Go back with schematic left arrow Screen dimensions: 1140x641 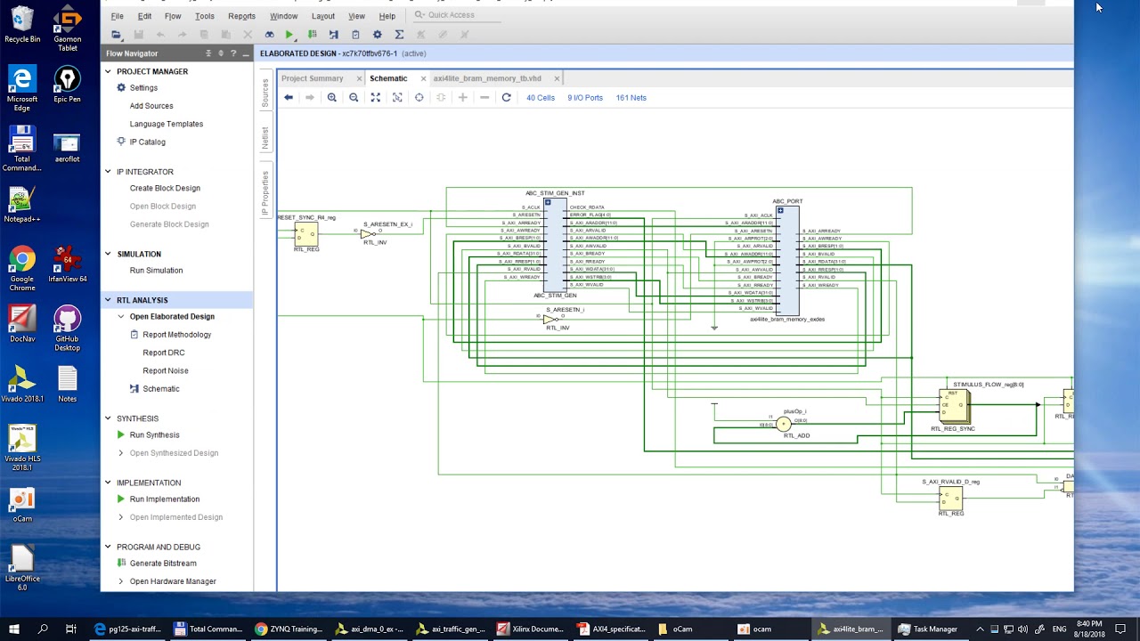click(x=289, y=98)
